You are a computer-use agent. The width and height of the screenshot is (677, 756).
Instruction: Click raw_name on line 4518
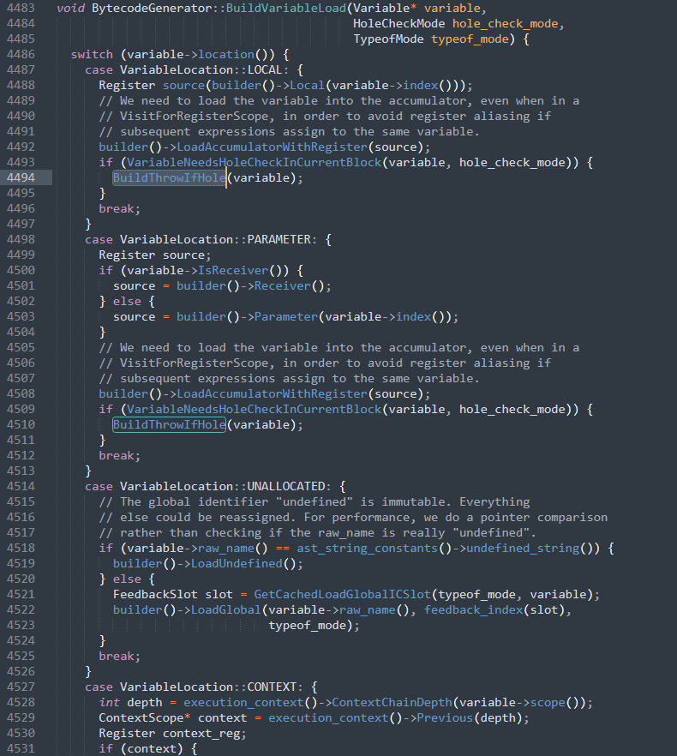[x=226, y=549]
